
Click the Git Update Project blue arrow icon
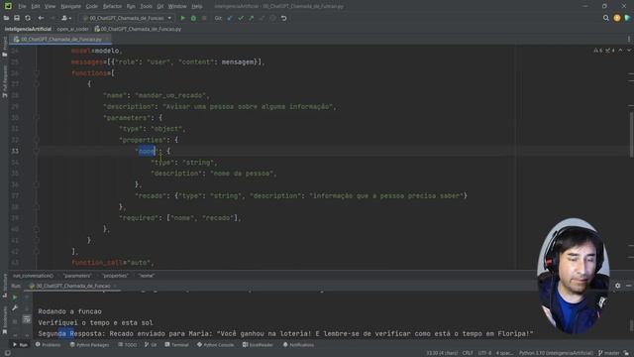[230, 18]
